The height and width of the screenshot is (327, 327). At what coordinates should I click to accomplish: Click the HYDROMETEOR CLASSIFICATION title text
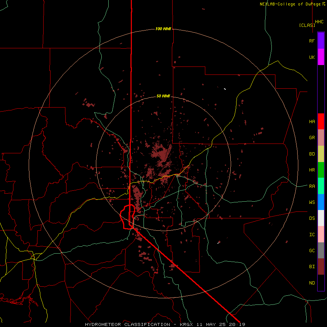[128, 324]
